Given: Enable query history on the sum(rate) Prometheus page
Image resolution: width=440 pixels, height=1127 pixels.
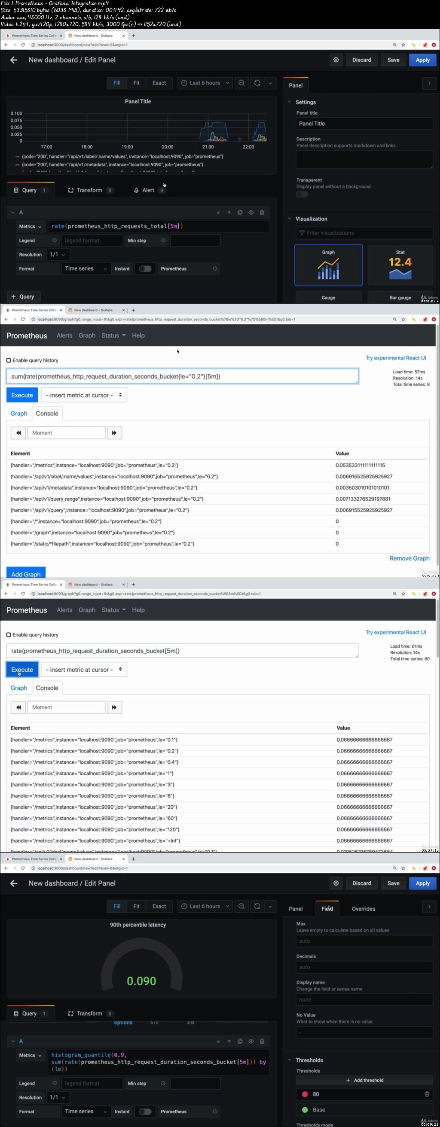Looking at the screenshot, I should 8,360.
